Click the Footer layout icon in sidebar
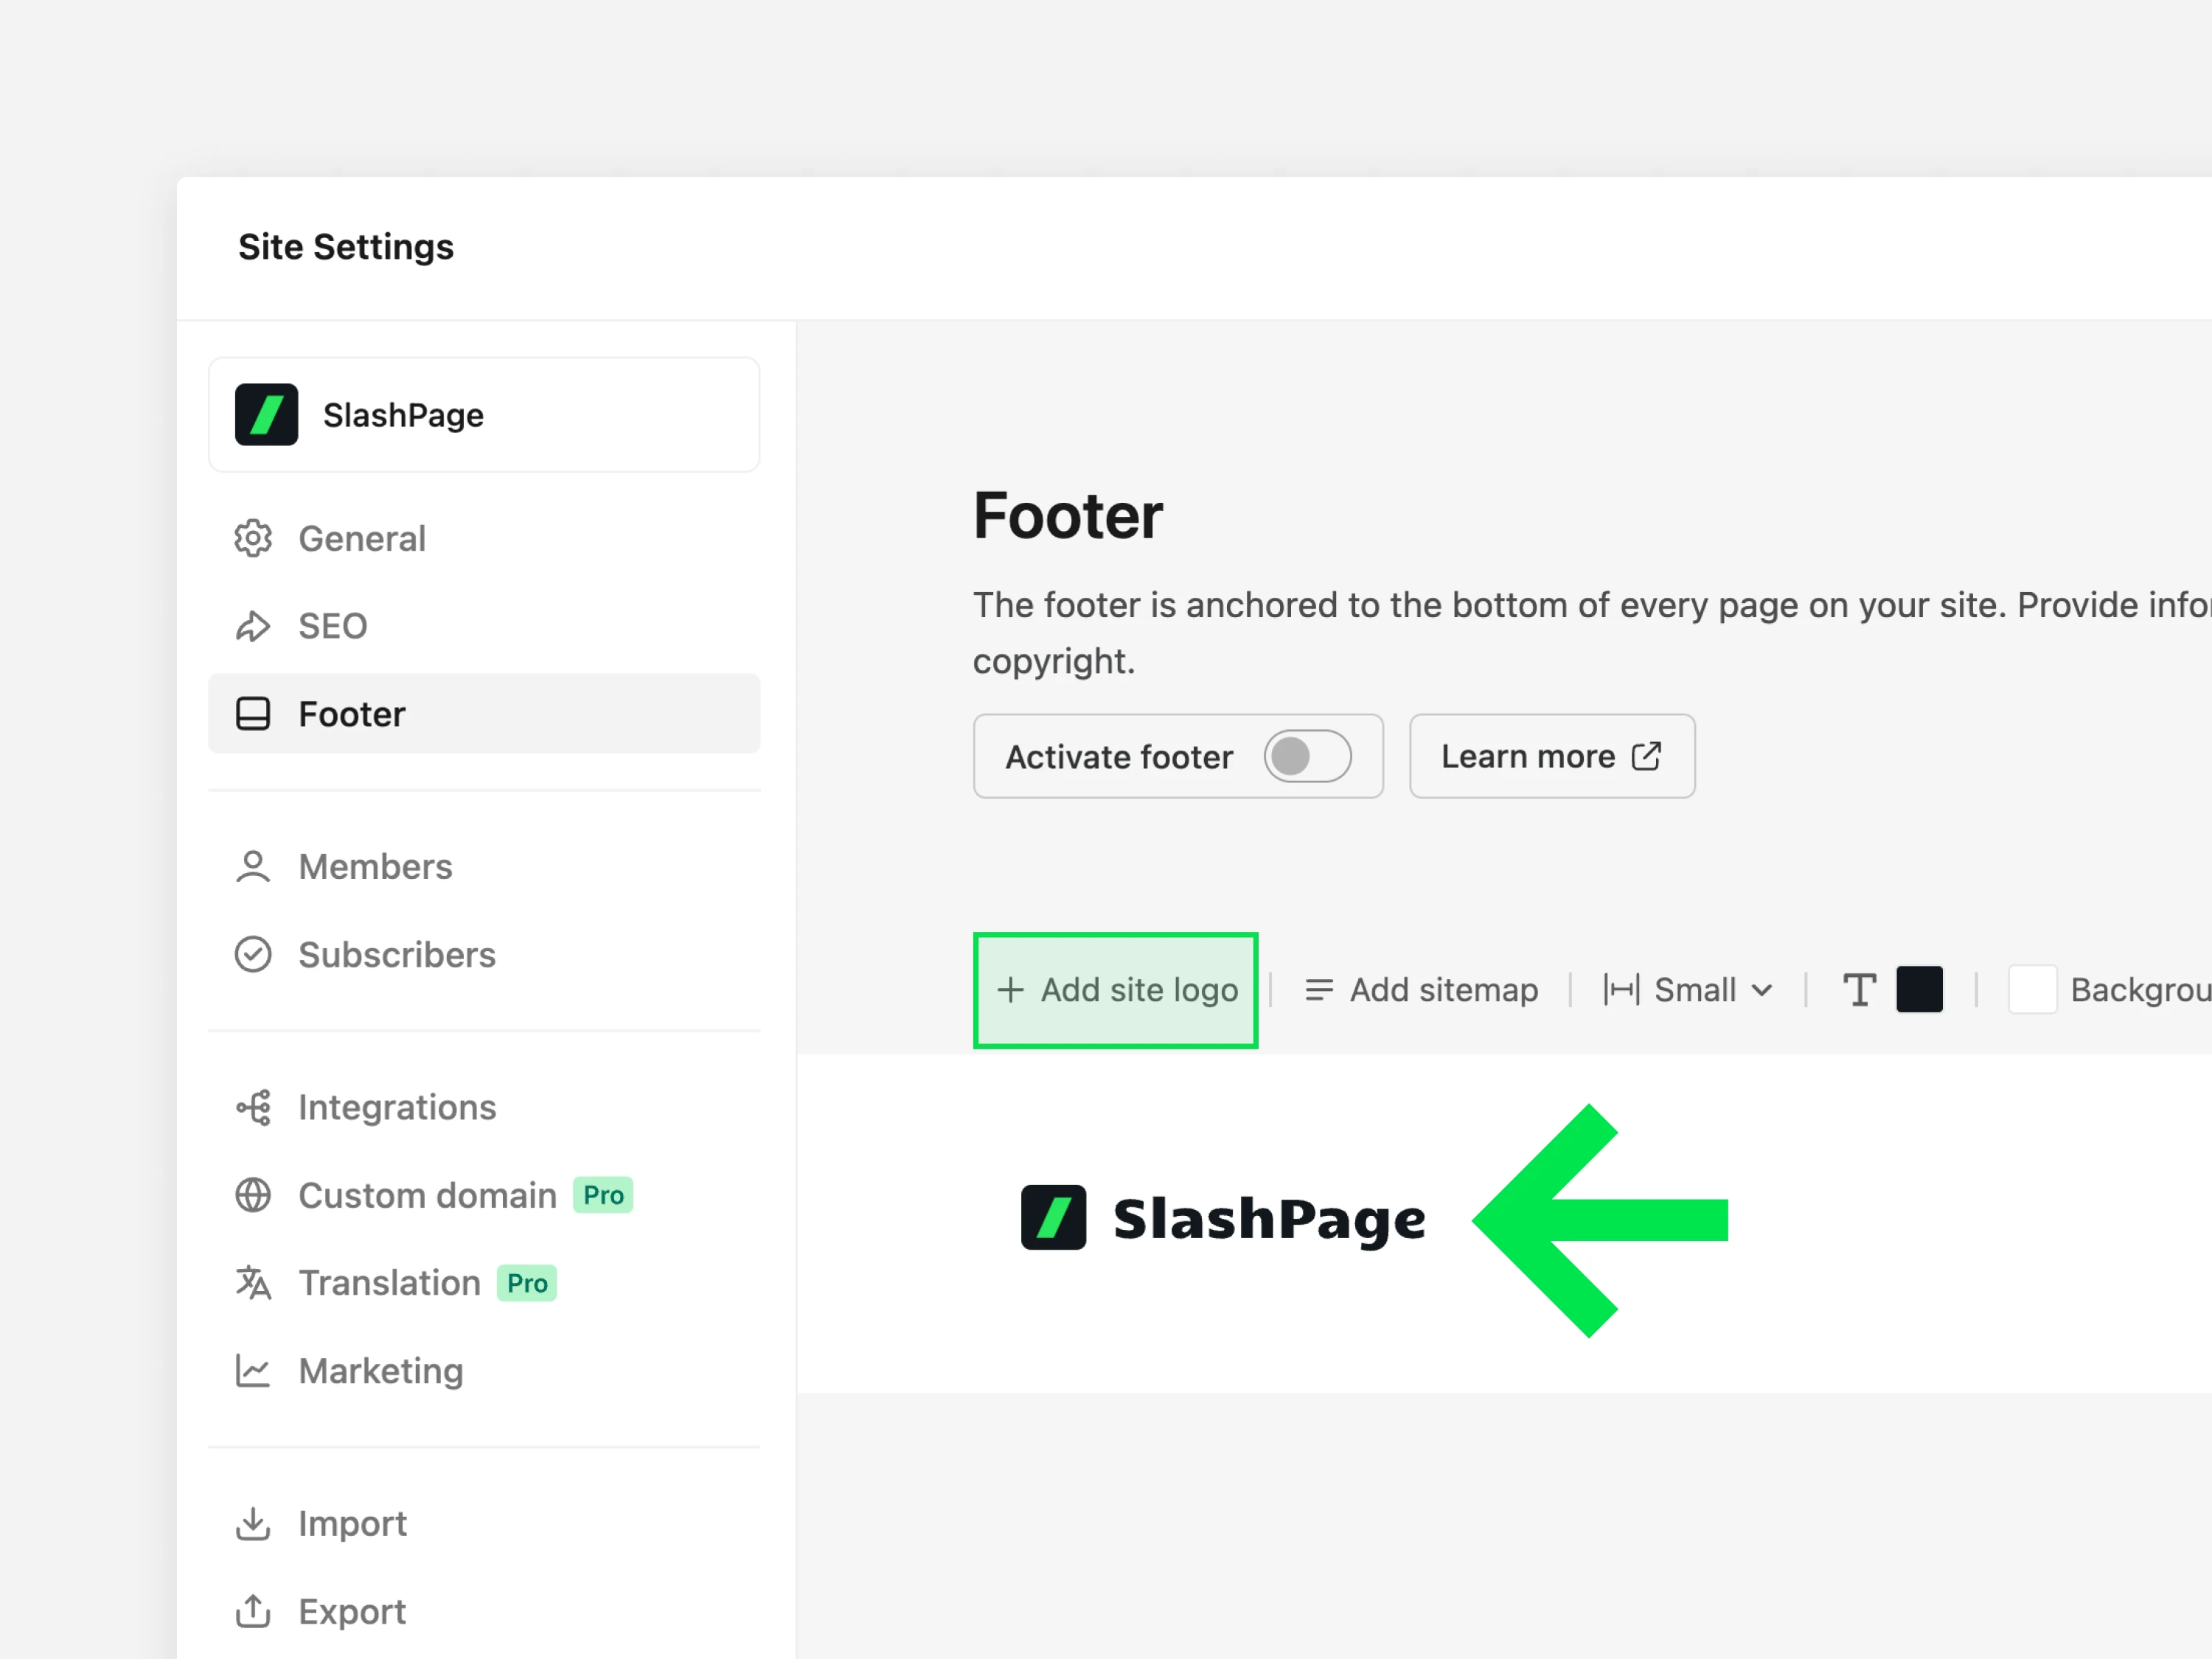This screenshot has width=2212, height=1659. click(253, 714)
